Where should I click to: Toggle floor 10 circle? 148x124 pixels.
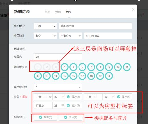click(118, 67)
